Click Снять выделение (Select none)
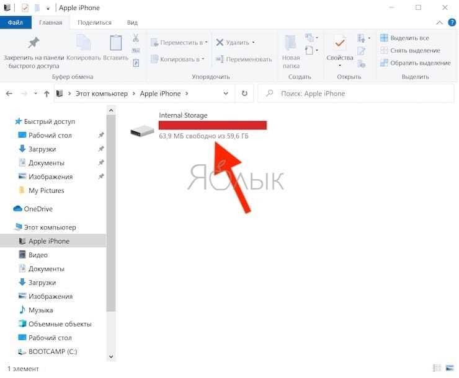Screen dimensions: 459x378 point(410,50)
